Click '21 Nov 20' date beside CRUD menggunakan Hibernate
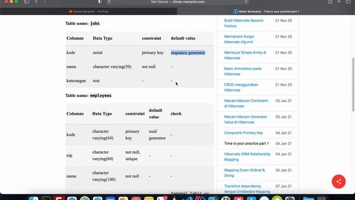The height and width of the screenshot is (200, 355). click(x=283, y=85)
